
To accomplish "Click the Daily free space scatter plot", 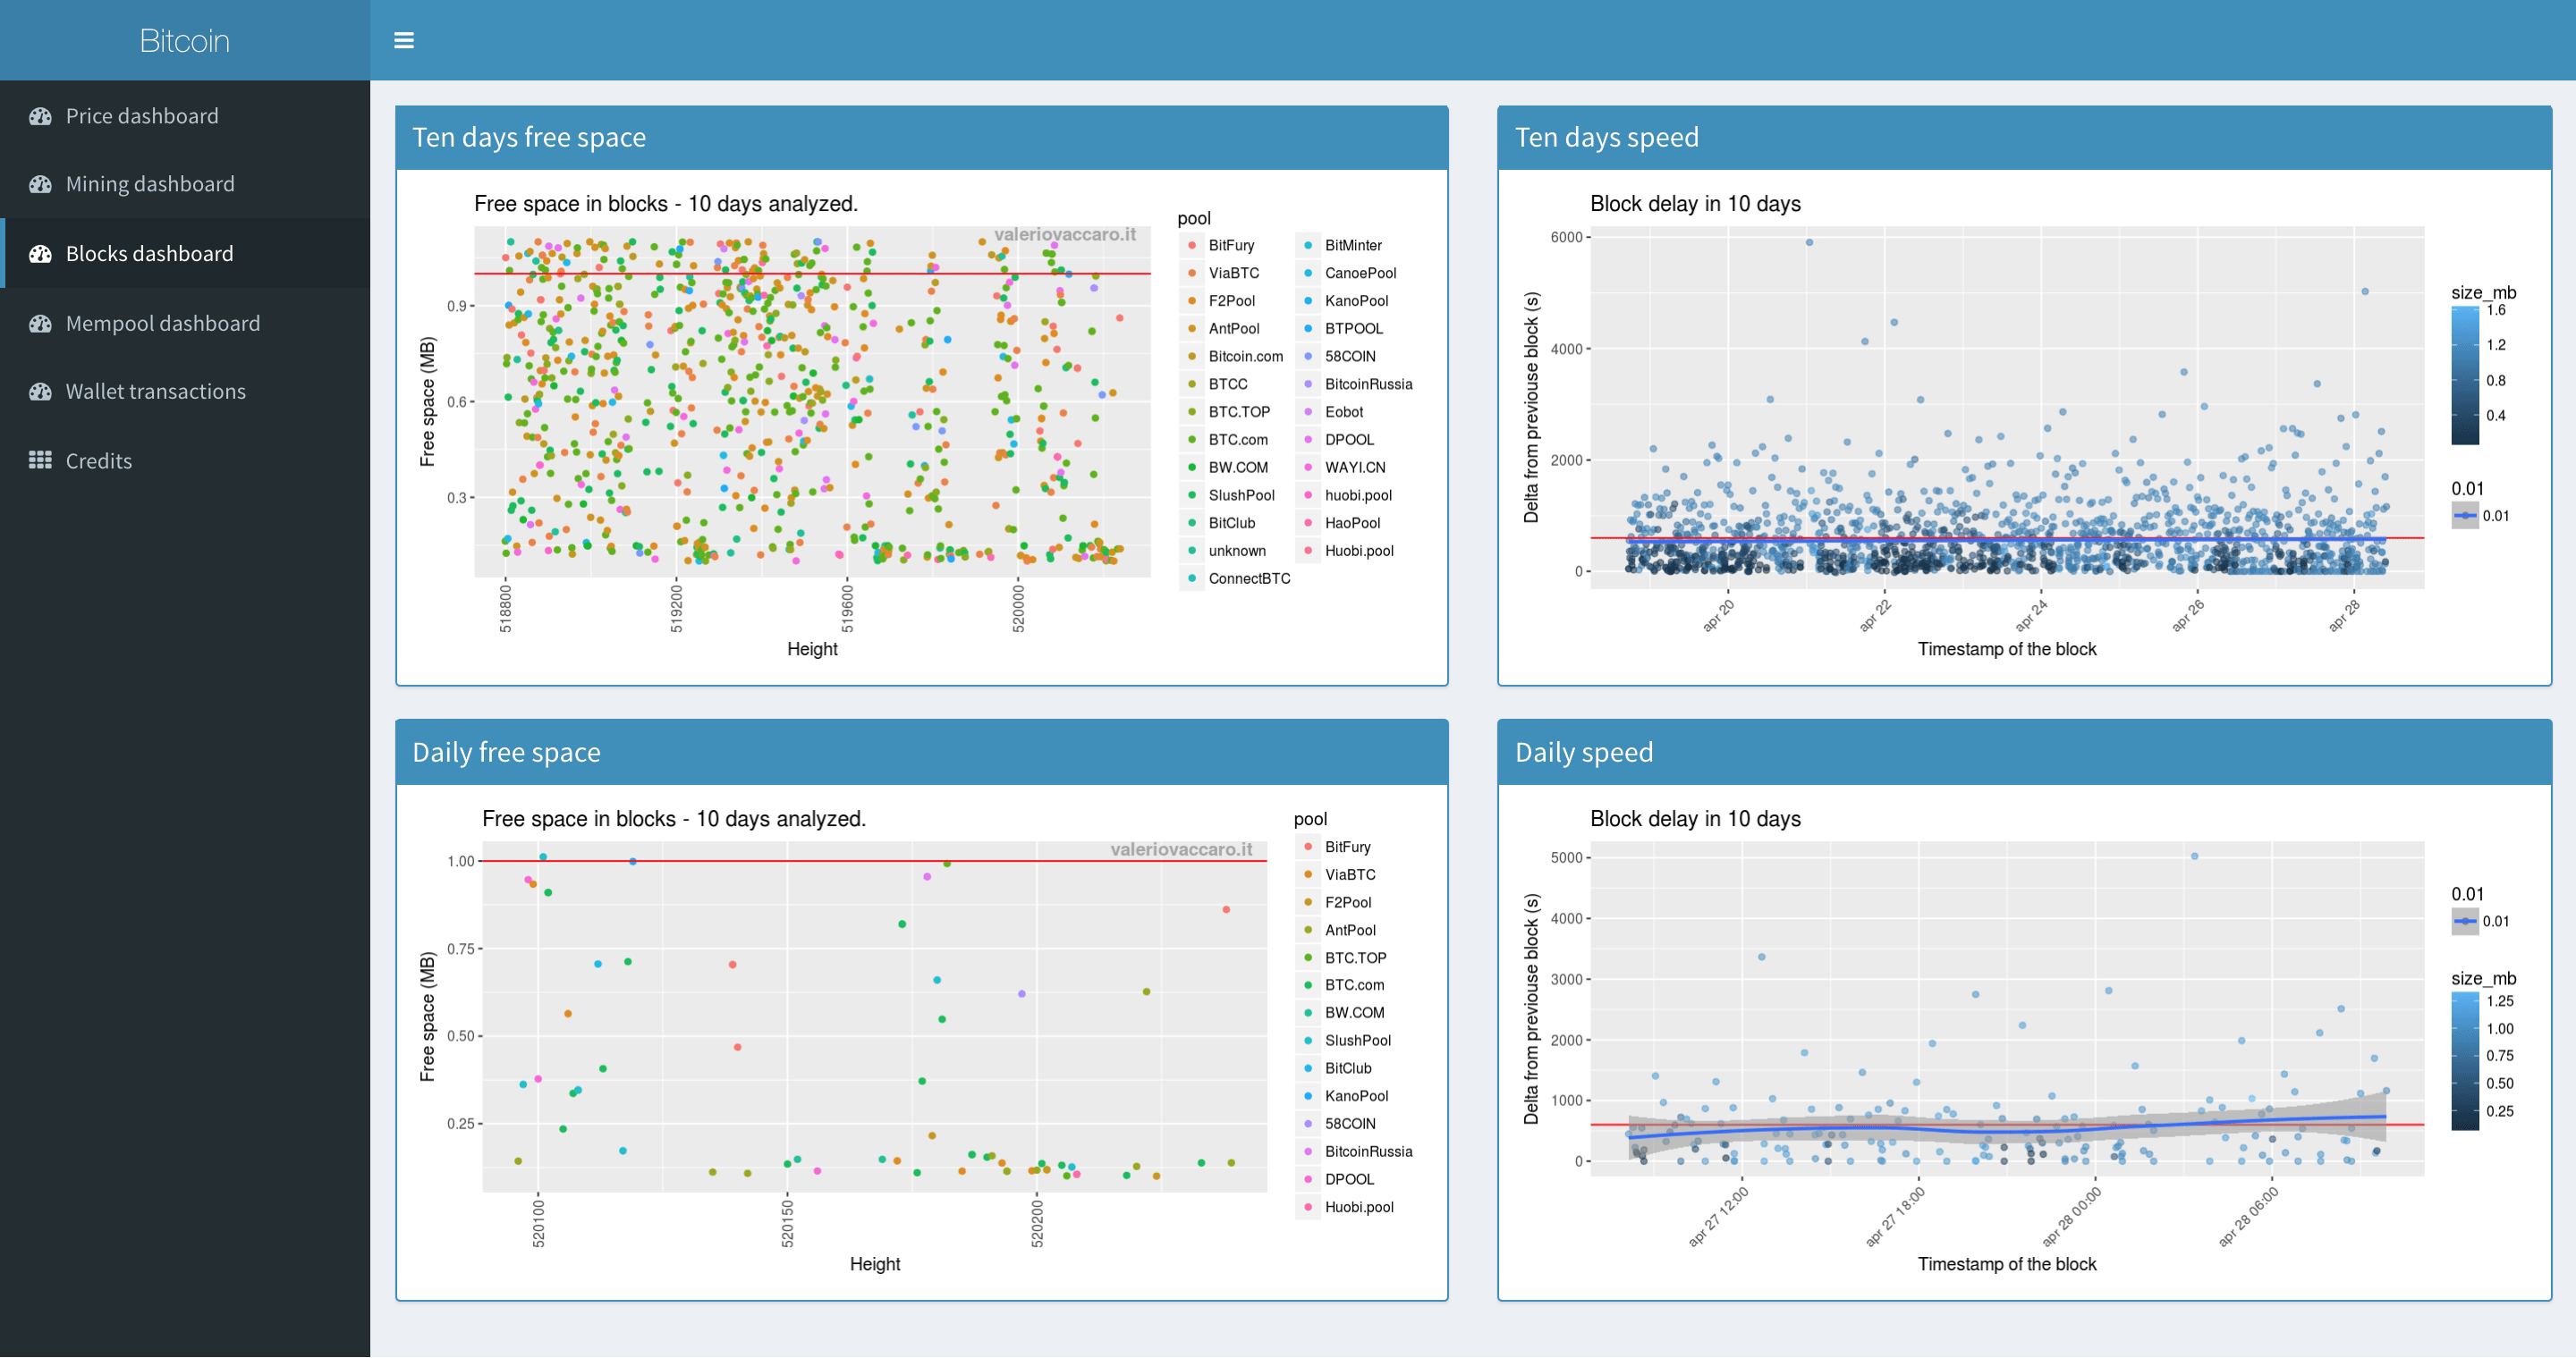I will [x=874, y=1016].
